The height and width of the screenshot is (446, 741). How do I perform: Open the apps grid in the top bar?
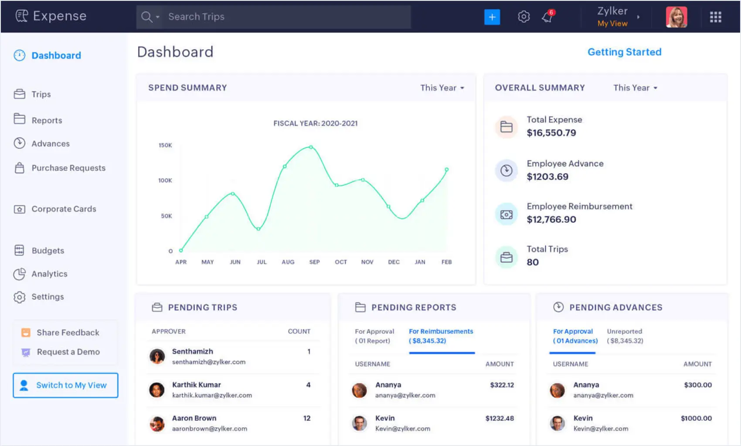point(715,17)
